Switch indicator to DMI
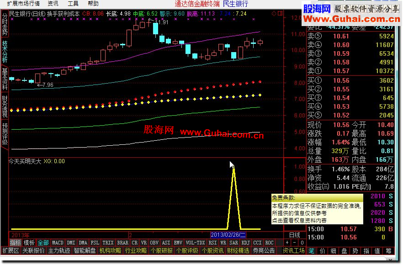 (71, 243)
